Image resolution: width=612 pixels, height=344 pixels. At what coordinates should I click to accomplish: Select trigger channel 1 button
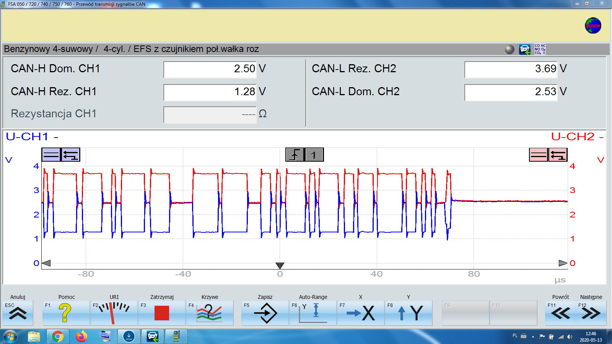pos(314,155)
